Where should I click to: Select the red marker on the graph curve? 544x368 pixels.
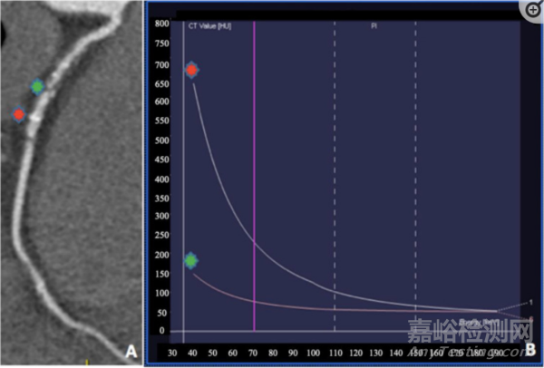191,70
